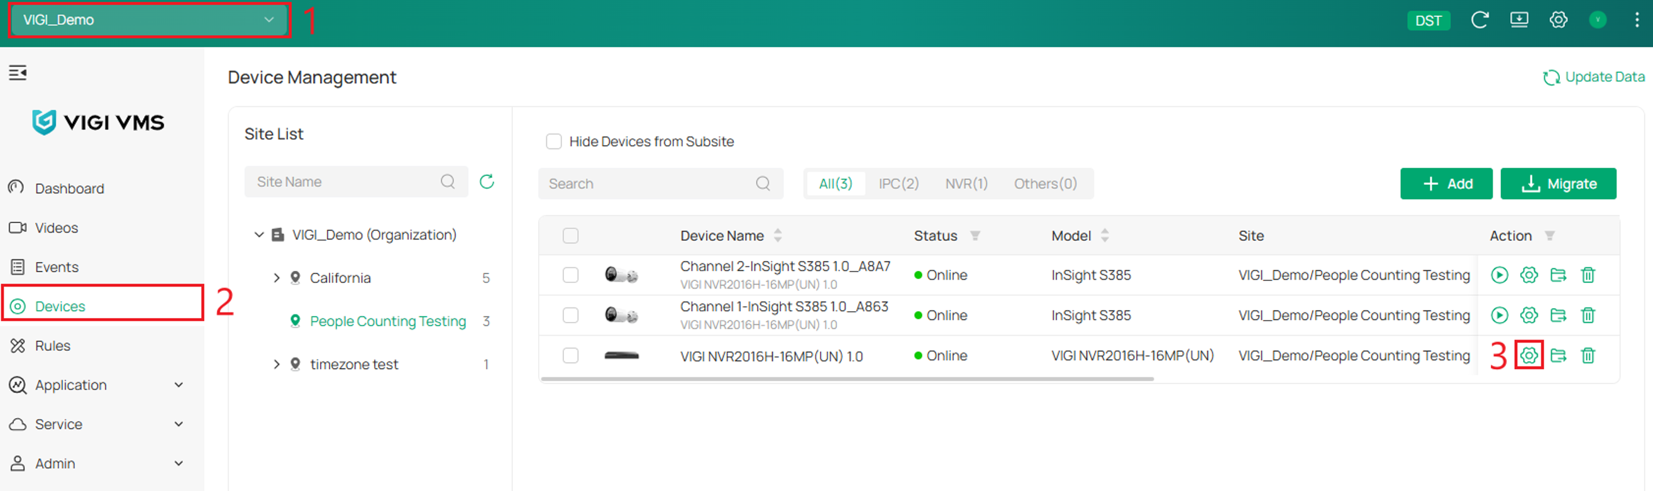Collapse the VIGI_Demo (Organization) tree node
The width and height of the screenshot is (1653, 491).
(x=259, y=235)
